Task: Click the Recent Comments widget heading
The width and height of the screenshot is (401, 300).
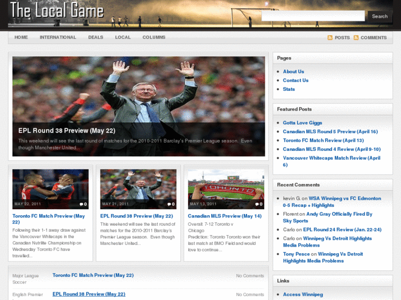Action: click(298, 185)
